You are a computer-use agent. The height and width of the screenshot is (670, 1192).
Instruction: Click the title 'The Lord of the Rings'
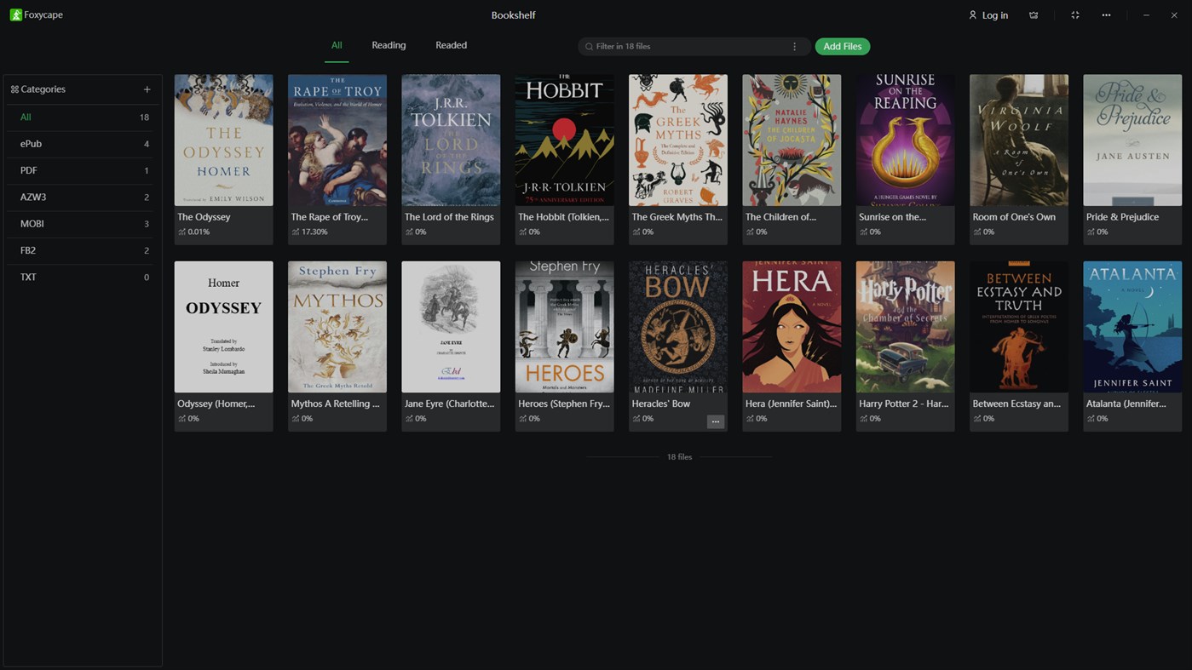449,217
